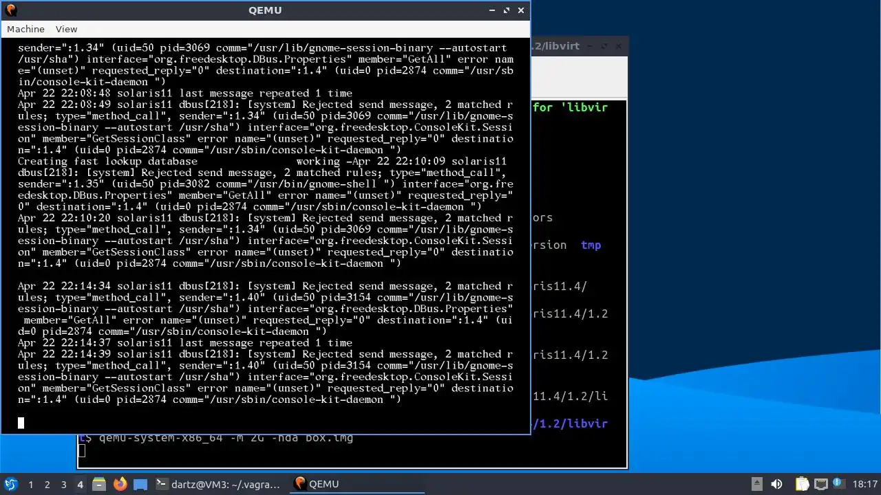Click the QEMU icon in the window title bar
Viewport: 881px width, 495px height.
pos(11,10)
